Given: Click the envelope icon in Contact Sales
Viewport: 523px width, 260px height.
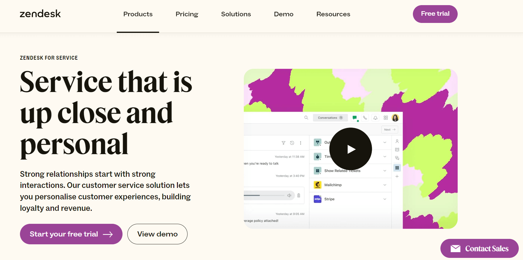Looking at the screenshot, I should coord(455,249).
